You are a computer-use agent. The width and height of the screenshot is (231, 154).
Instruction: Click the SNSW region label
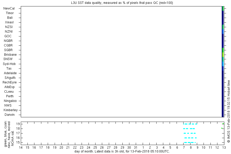coord(8,59)
